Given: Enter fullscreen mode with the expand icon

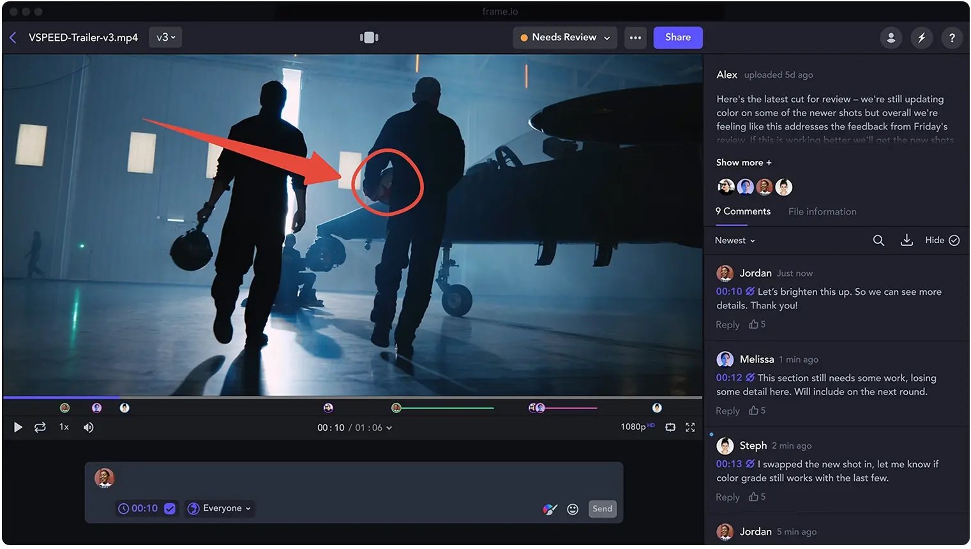Looking at the screenshot, I should click(690, 427).
